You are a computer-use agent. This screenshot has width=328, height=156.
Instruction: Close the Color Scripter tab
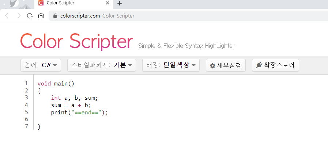tap(108, 3)
